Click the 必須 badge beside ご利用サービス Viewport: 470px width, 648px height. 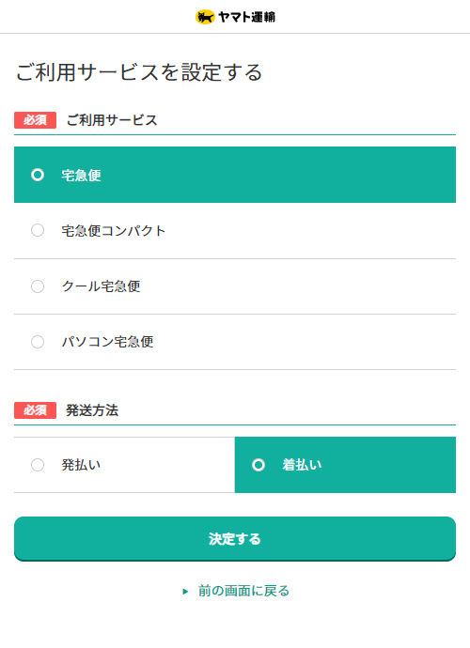(35, 120)
